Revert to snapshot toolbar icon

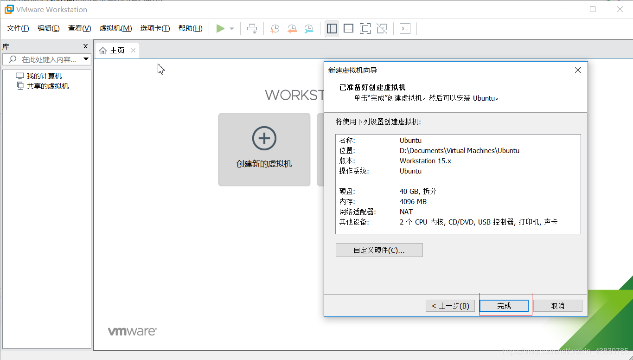(x=292, y=29)
